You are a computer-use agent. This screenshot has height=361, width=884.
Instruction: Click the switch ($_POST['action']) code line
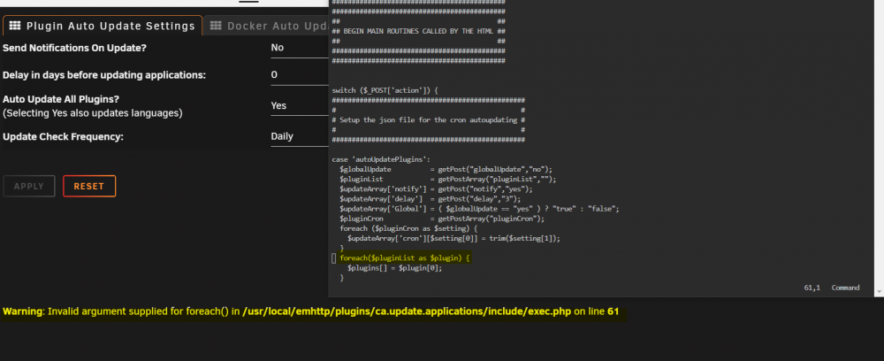[385, 90]
